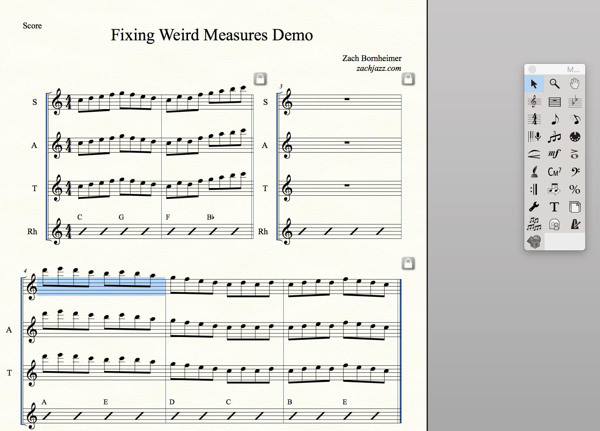Select the Text tool

click(x=554, y=207)
